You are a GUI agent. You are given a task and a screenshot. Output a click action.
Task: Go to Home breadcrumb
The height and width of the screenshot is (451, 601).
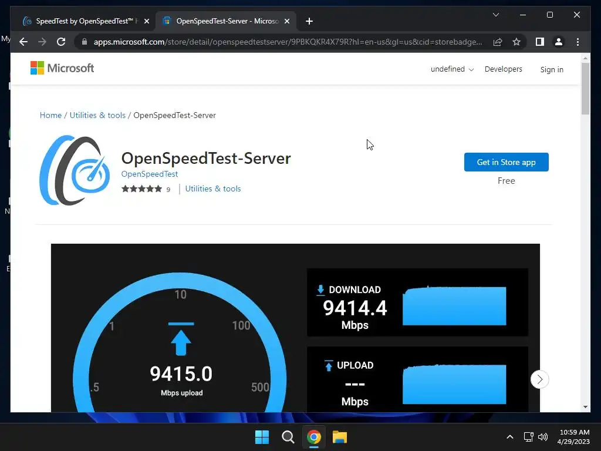click(50, 115)
